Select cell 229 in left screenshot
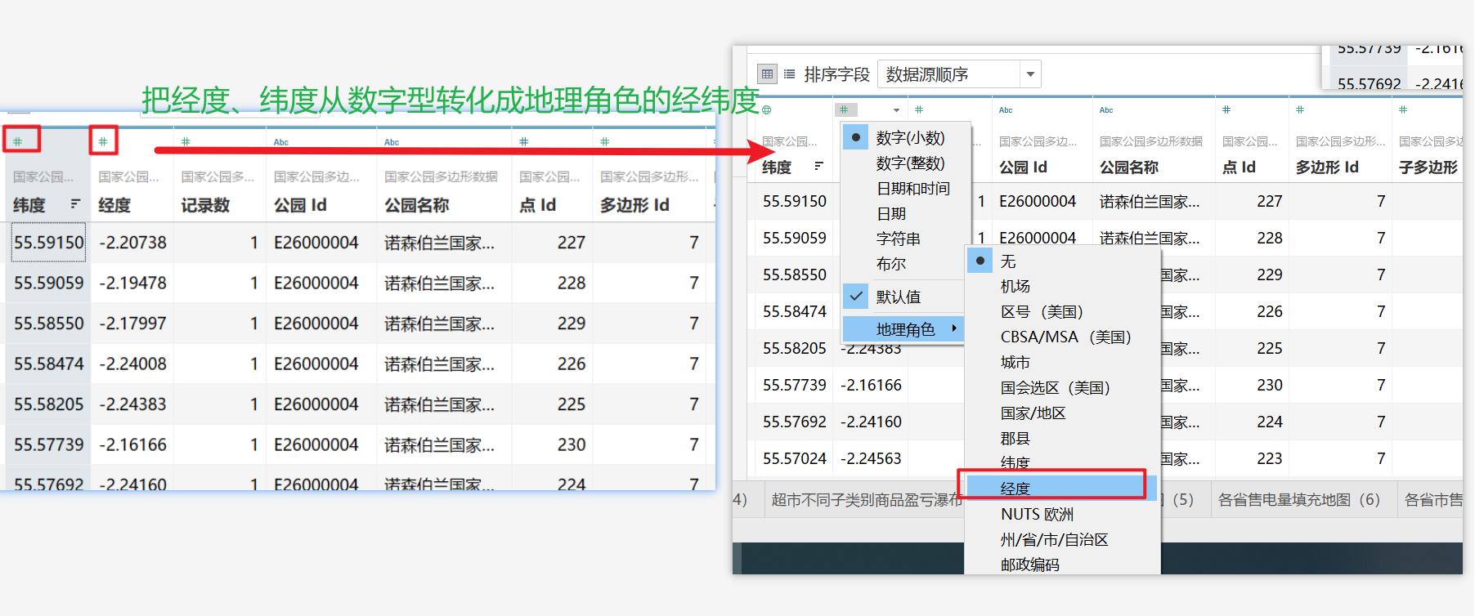This screenshot has width=1475, height=616. point(571,323)
